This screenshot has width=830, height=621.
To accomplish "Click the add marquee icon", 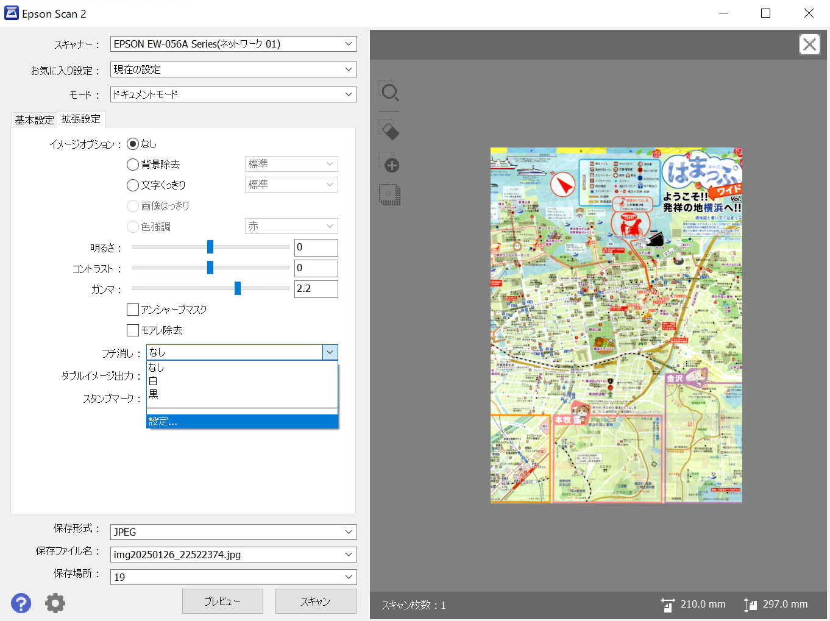I will click(389, 163).
